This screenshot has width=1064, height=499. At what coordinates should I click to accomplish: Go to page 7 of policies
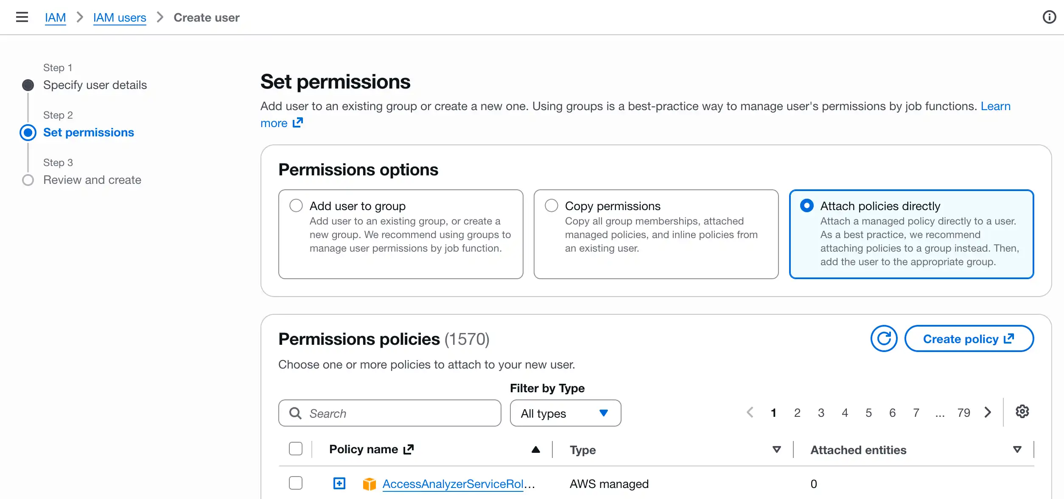916,413
